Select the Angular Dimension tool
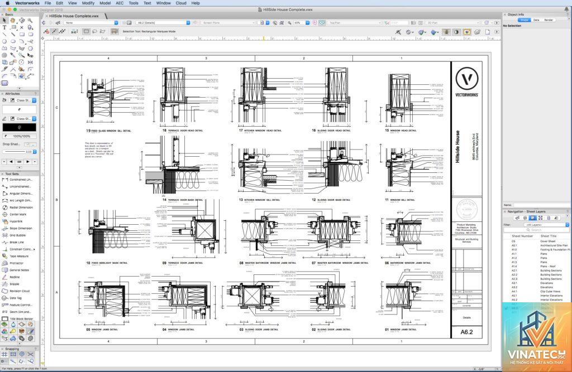Viewport: 572px width, 372px height. 18,194
